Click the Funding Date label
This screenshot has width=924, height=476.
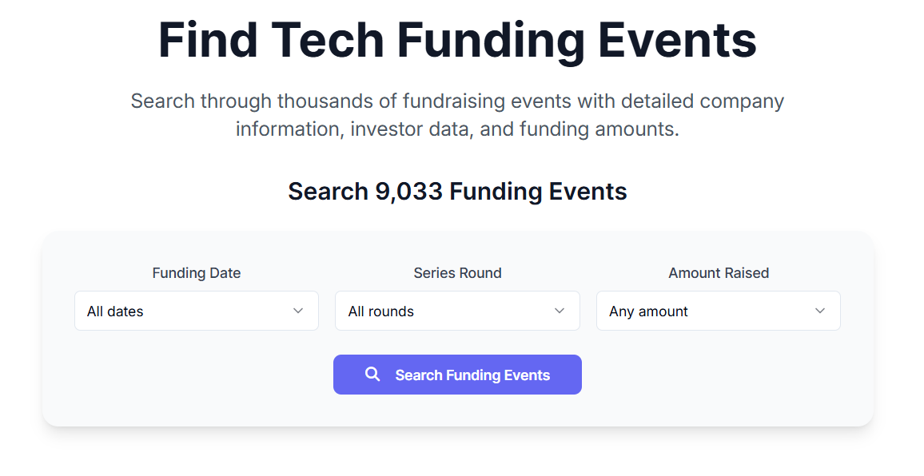tap(196, 273)
